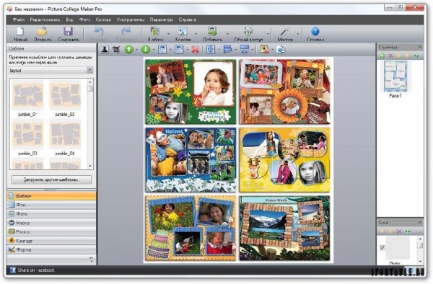Click green arrows icon in Слой panel toolbar
Screen dimensions: 433x284
[408, 231]
